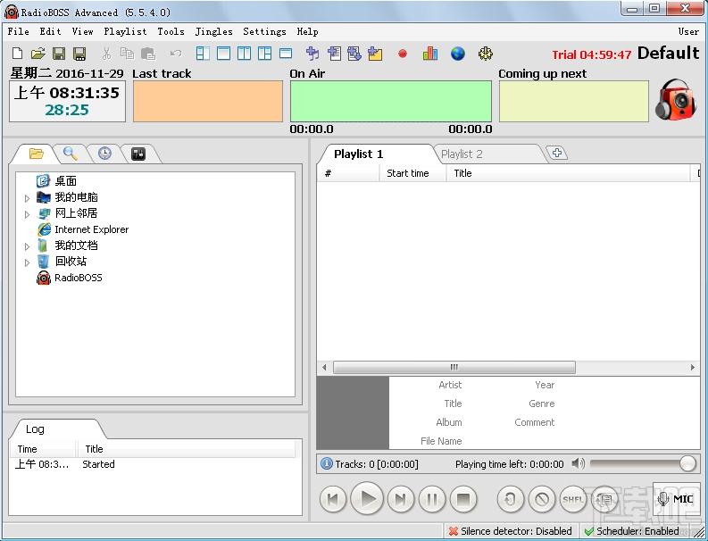Screen dimensions: 708x541
Task: Click the playlist horizontal scrollbar thumb
Action: (454, 367)
